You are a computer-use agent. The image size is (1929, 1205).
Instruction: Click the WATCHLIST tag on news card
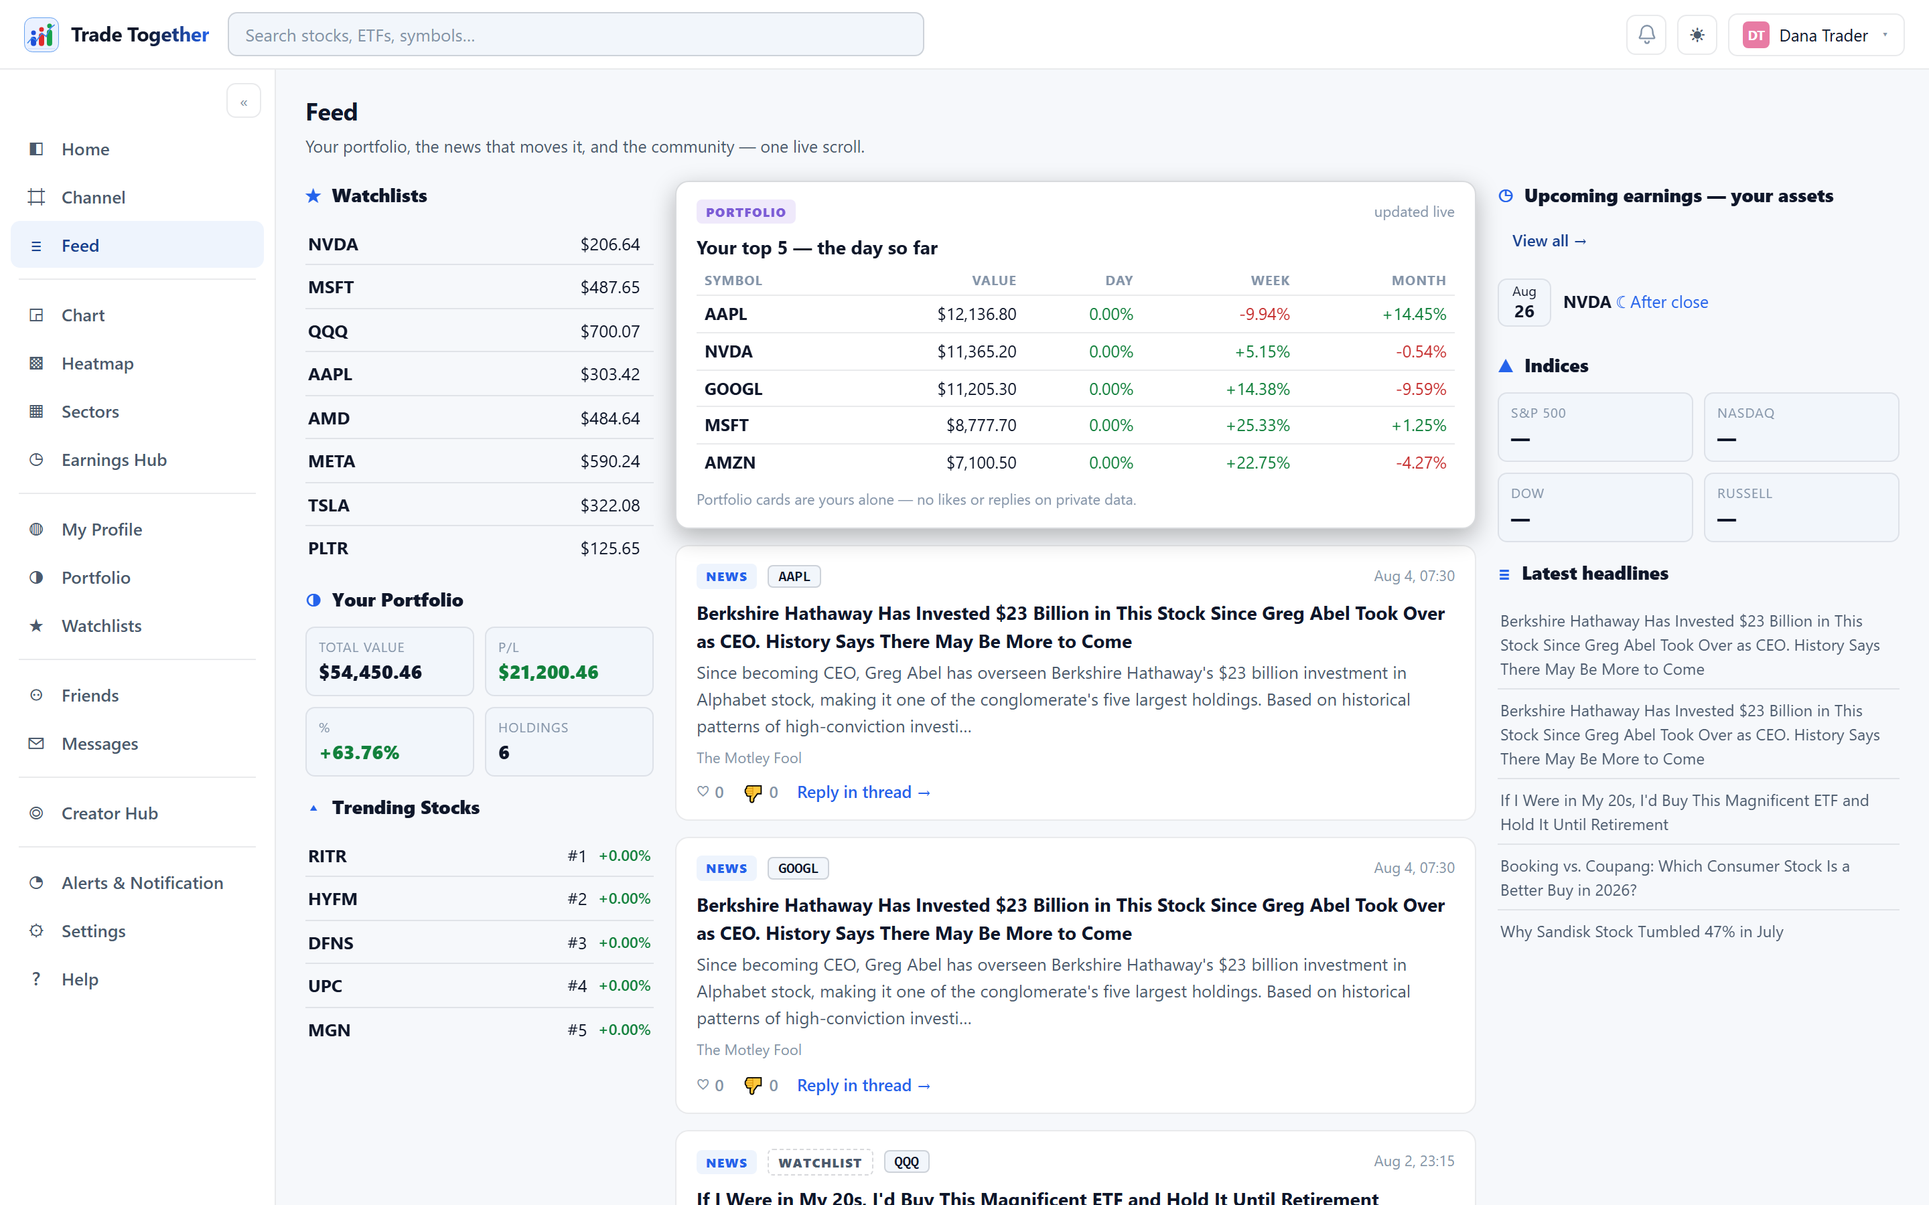(x=820, y=1162)
